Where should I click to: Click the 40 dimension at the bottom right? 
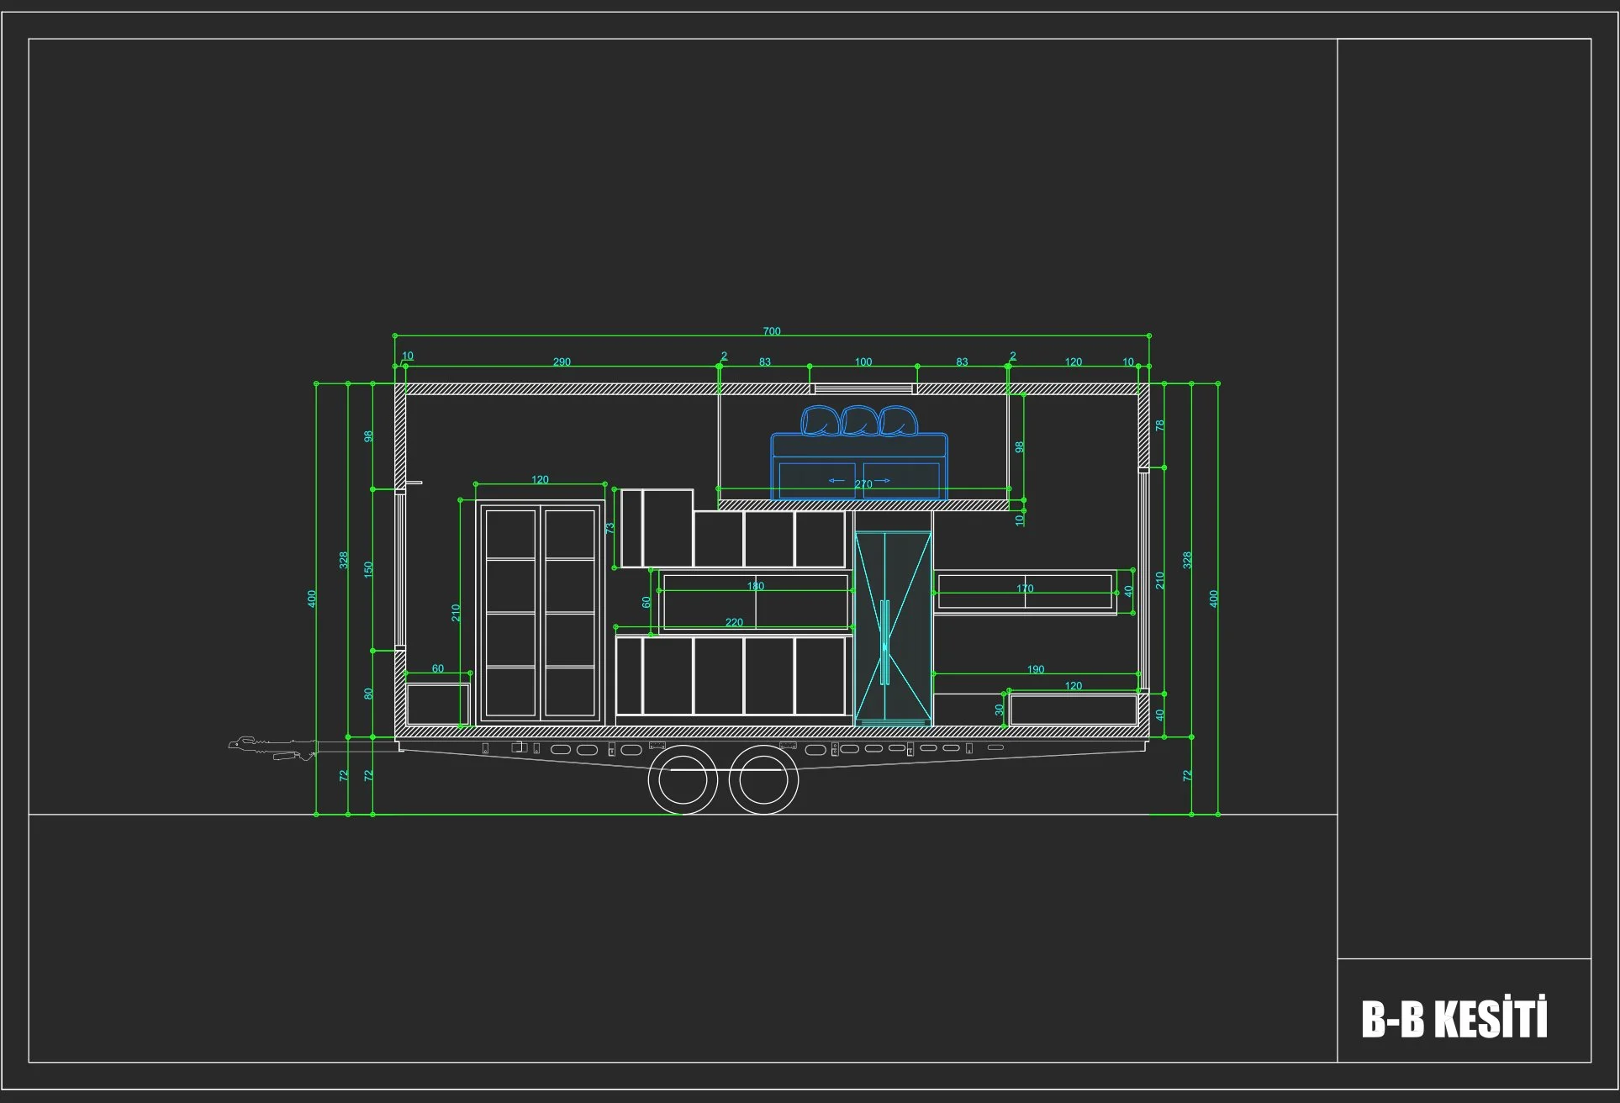1160,715
